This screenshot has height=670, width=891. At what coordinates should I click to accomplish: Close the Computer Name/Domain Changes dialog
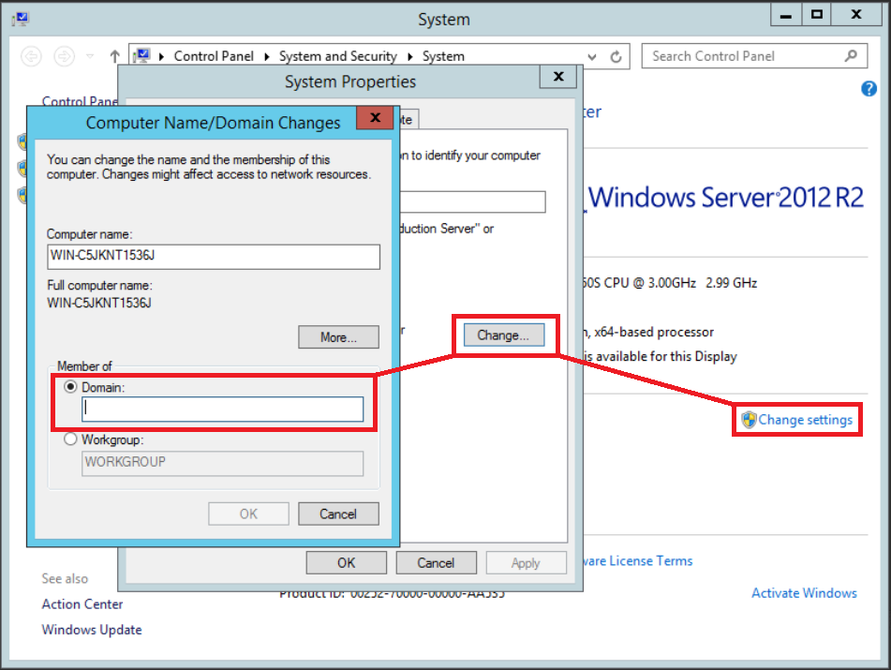point(375,118)
